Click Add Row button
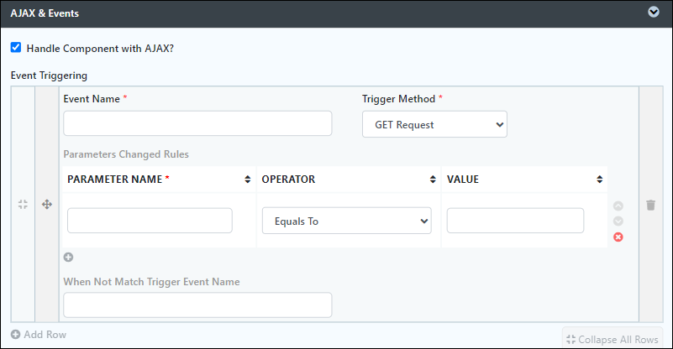Image resolution: width=673 pixels, height=349 pixels. pos(39,335)
